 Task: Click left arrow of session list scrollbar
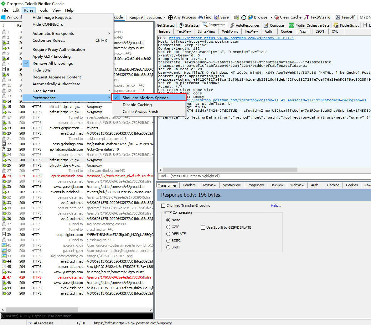coord(3,310)
